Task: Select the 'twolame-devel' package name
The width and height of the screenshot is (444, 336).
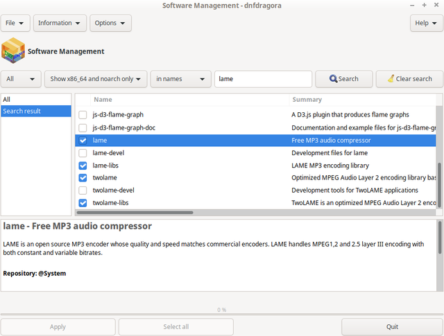Action: [x=113, y=191]
